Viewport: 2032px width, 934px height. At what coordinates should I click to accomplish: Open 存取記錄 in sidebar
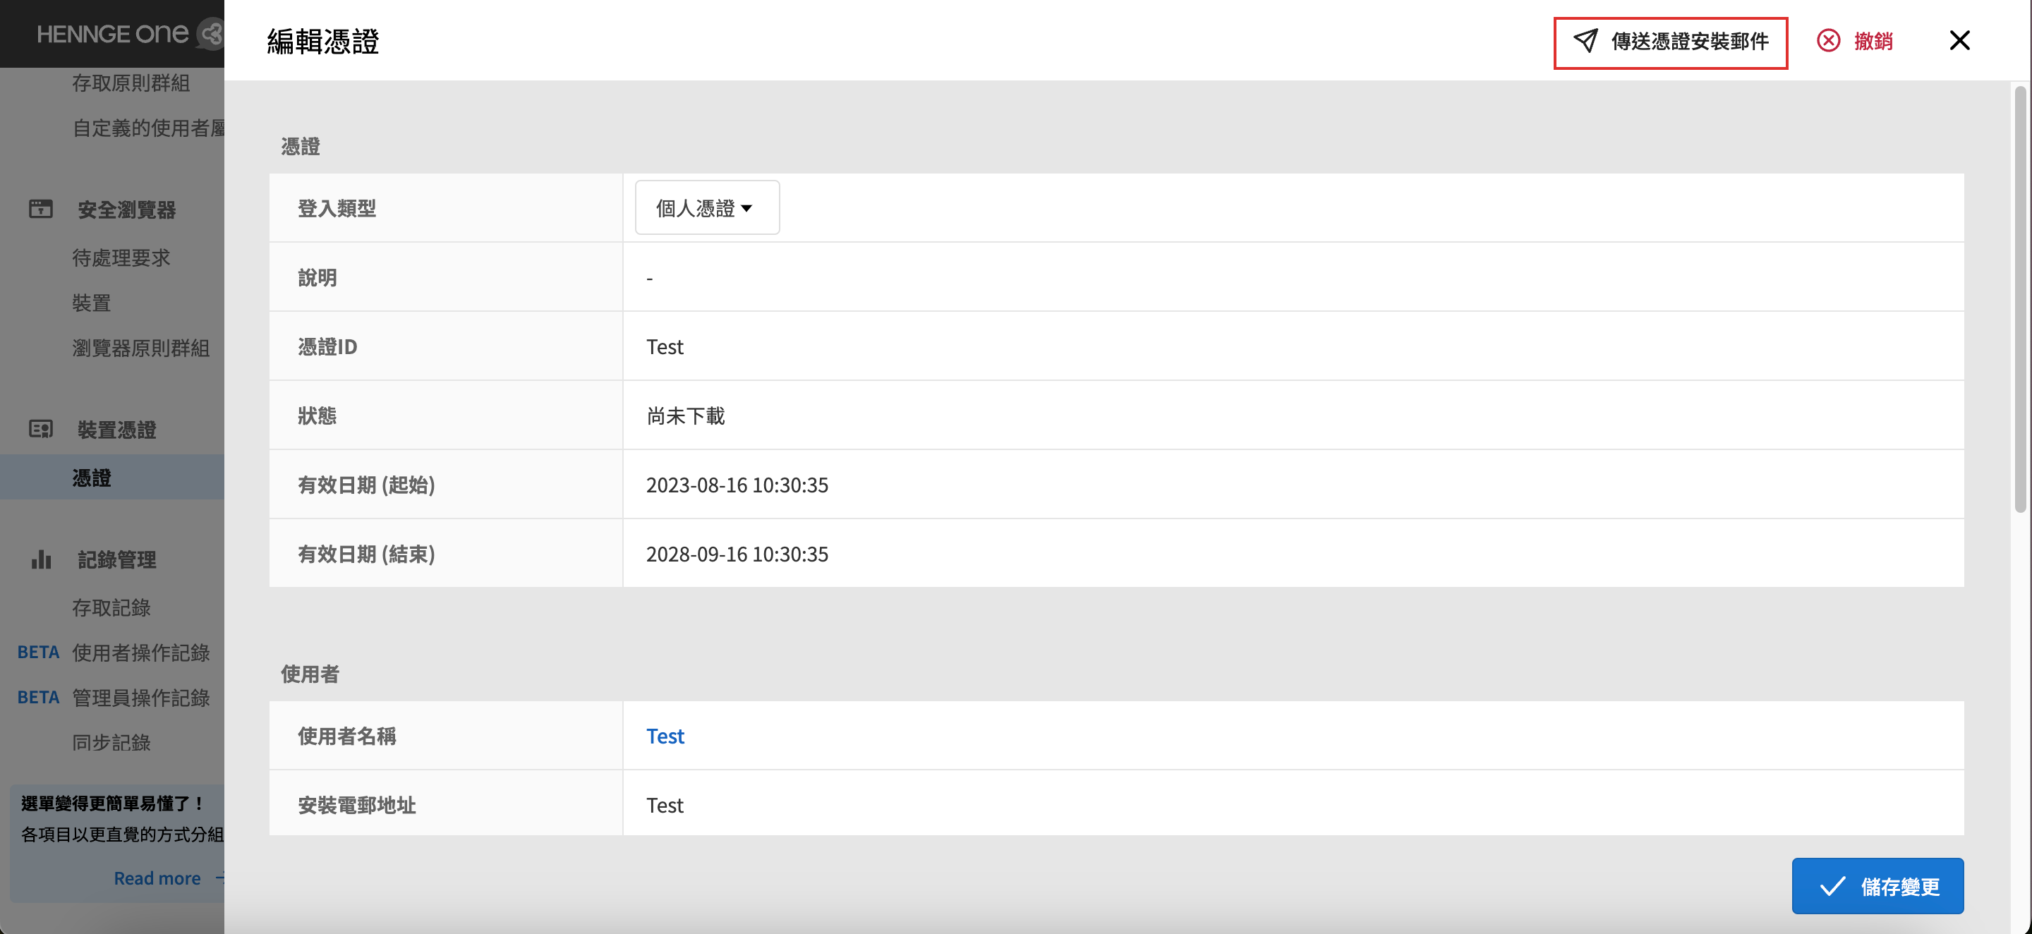pos(111,607)
